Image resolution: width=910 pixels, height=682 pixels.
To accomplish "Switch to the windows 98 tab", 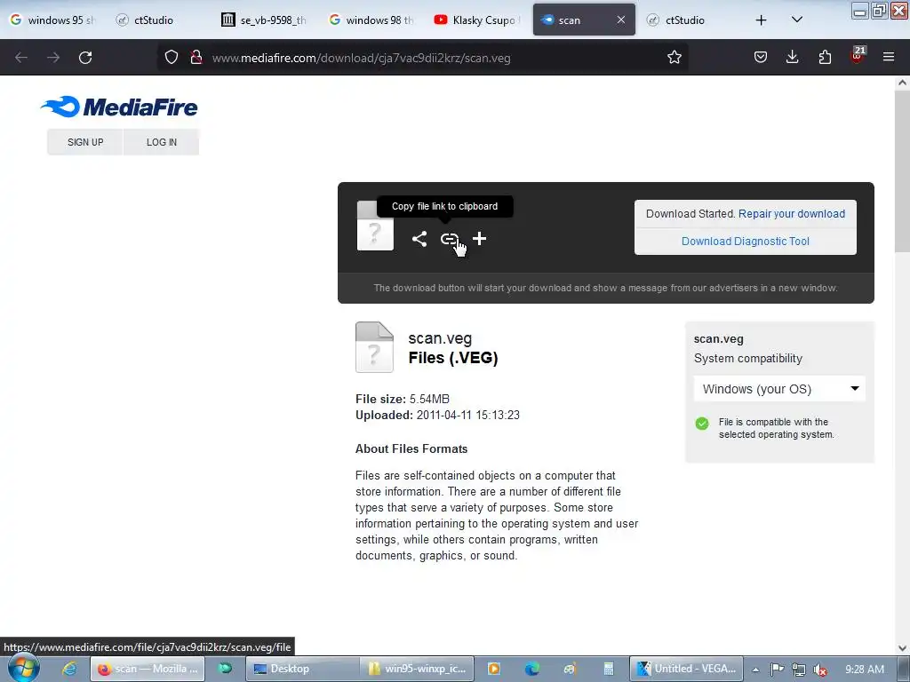I will (371, 20).
